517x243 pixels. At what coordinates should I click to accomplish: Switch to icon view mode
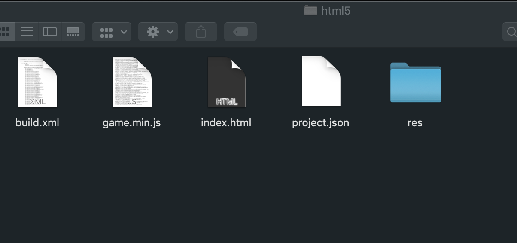5,32
